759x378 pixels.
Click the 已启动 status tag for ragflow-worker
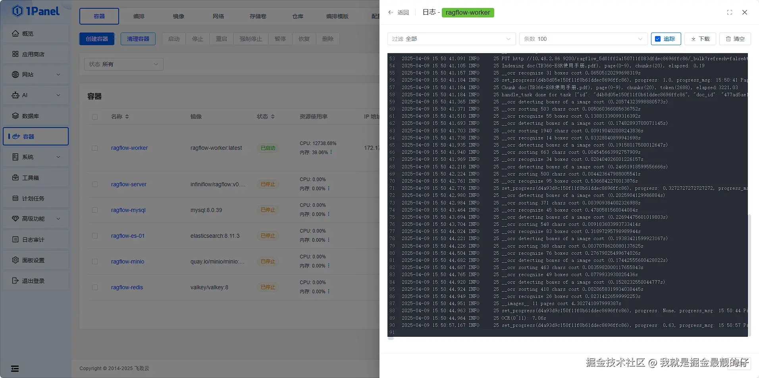(x=268, y=148)
